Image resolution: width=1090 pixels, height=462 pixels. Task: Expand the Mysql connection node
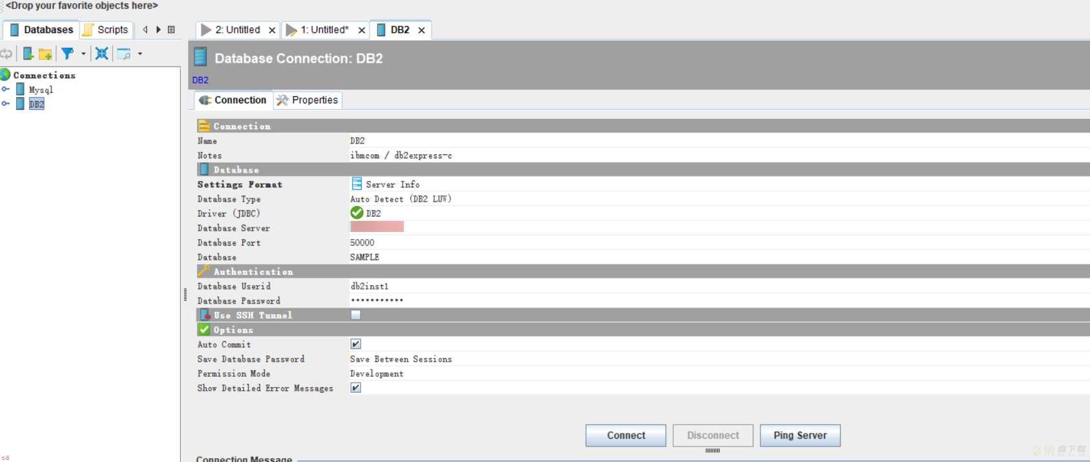pos(5,89)
